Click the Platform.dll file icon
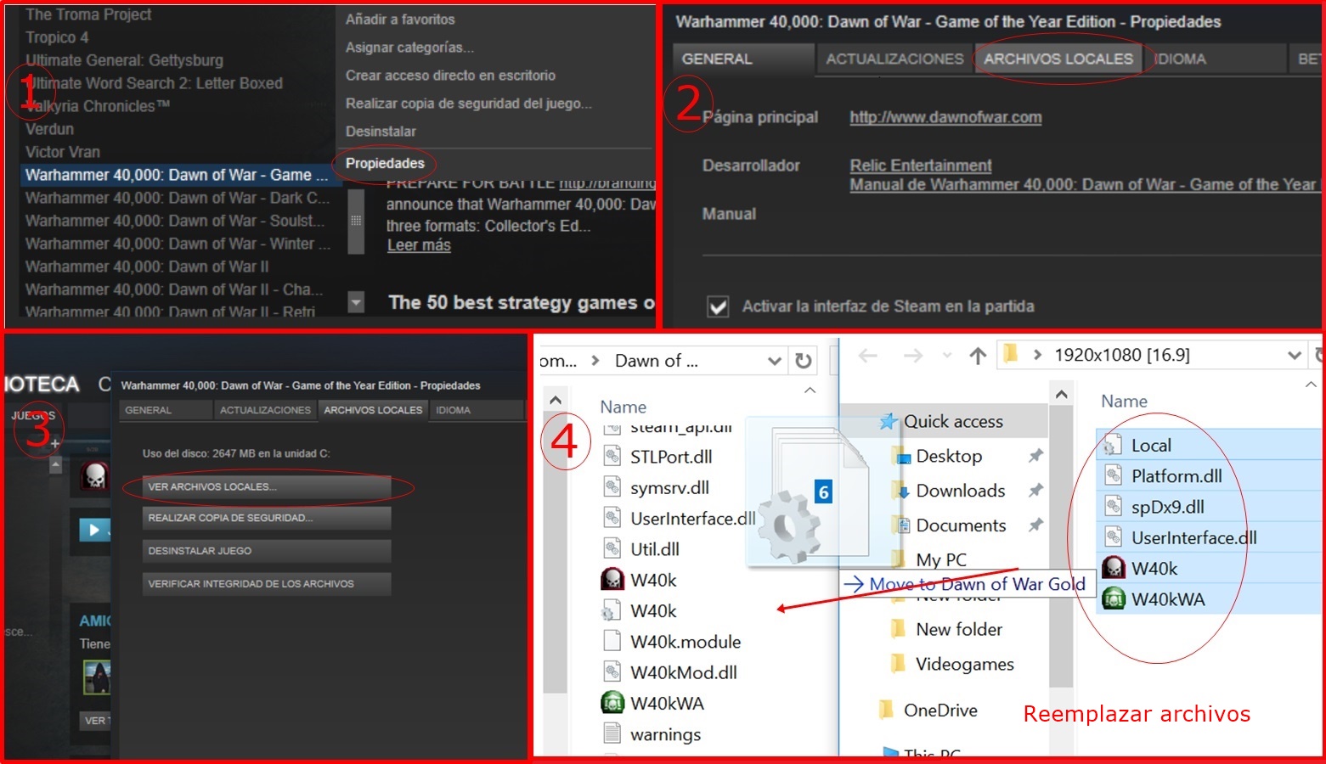The height and width of the screenshot is (764, 1326). pyautogui.click(x=1113, y=476)
